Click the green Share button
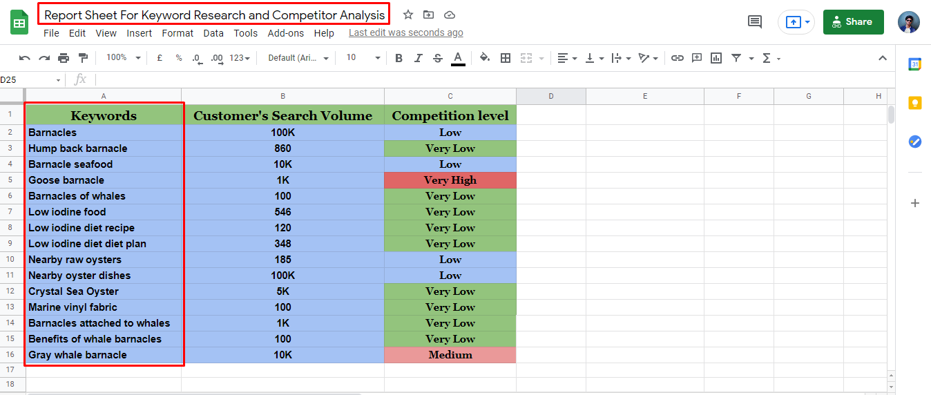931x395 pixels. (x=853, y=22)
